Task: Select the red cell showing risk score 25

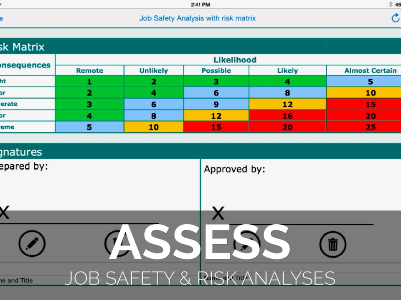Action: click(371, 127)
